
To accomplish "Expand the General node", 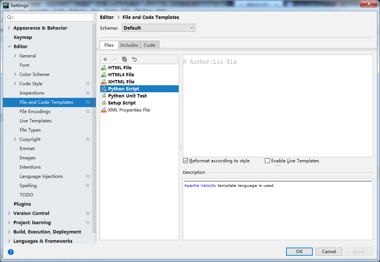I will point(15,56).
